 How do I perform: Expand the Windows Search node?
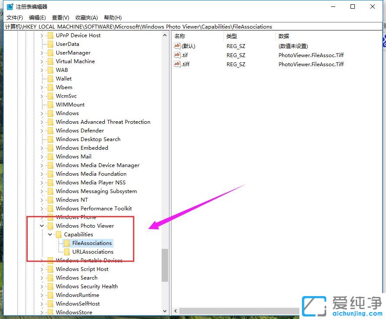pyautogui.click(x=42, y=277)
